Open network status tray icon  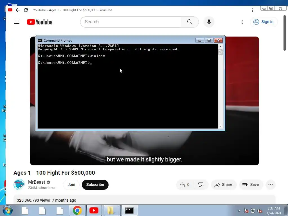point(253,211)
